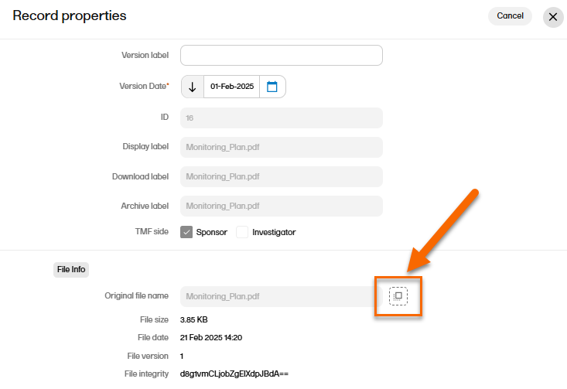
Task: Click the Record properties title
Action: 70,15
